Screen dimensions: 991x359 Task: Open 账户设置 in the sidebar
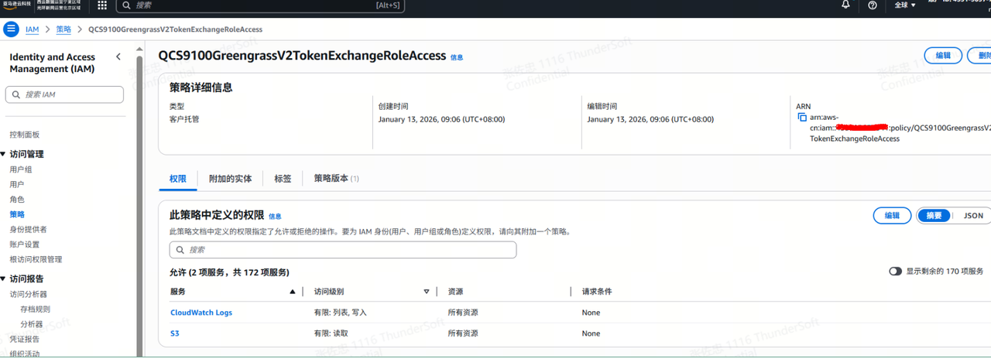click(x=25, y=244)
